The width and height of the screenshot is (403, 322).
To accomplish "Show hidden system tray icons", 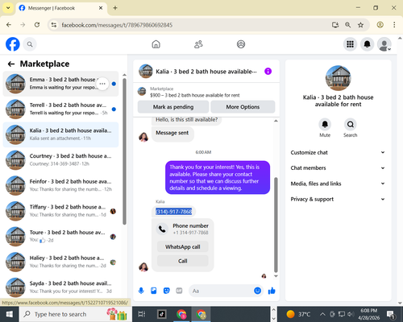I will (x=322, y=314).
